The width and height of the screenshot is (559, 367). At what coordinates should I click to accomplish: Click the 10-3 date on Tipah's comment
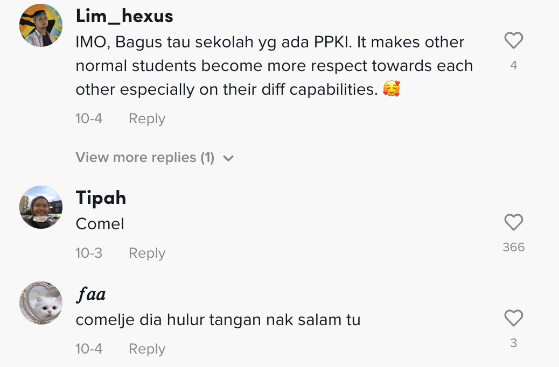[89, 253]
